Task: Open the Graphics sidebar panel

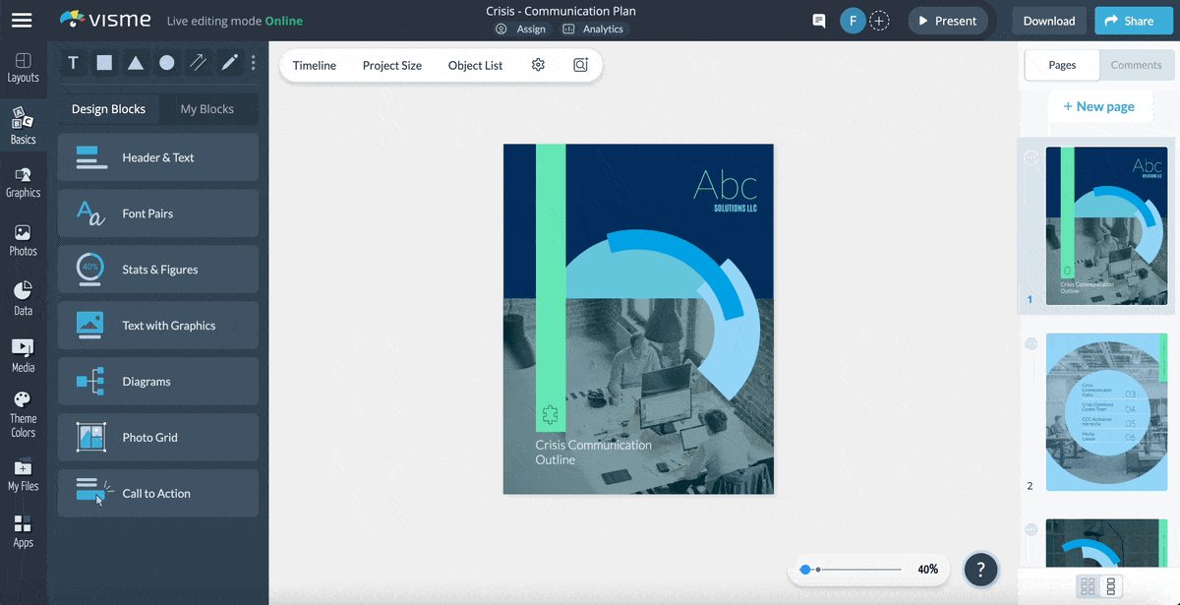Action: tap(24, 182)
